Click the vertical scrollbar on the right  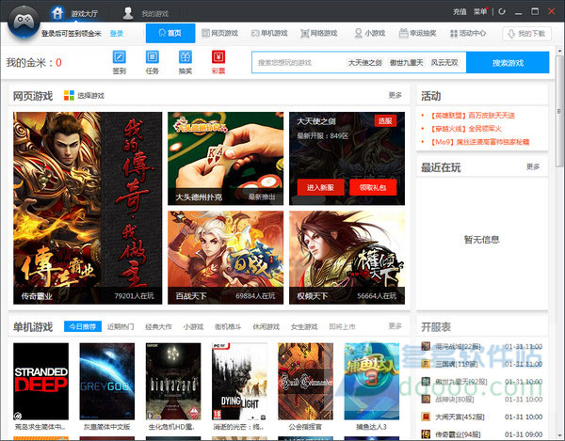(559, 112)
